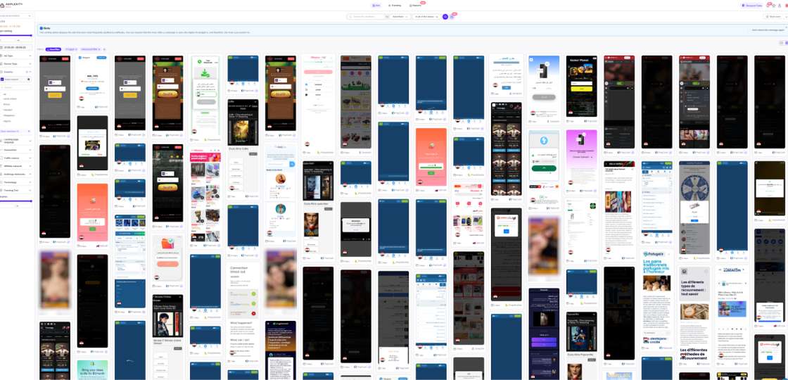This screenshot has height=380, width=788.
Task: Expand the Technology filter
Action: (x=17, y=182)
